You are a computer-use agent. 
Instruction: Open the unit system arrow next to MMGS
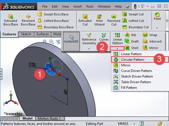coord(134,124)
